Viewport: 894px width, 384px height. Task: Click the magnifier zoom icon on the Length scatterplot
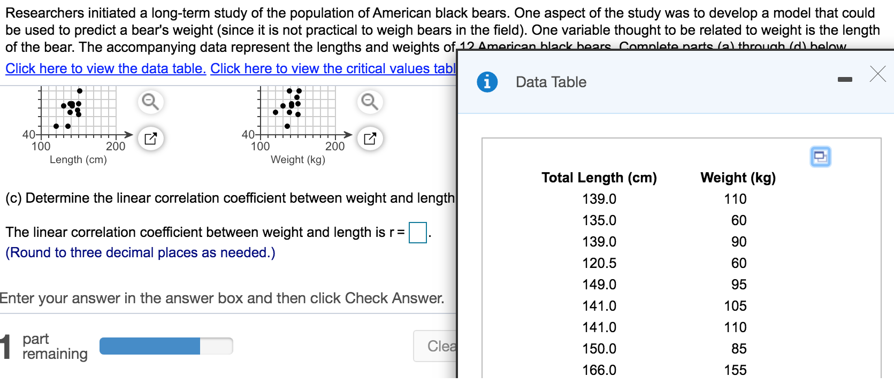click(x=150, y=101)
